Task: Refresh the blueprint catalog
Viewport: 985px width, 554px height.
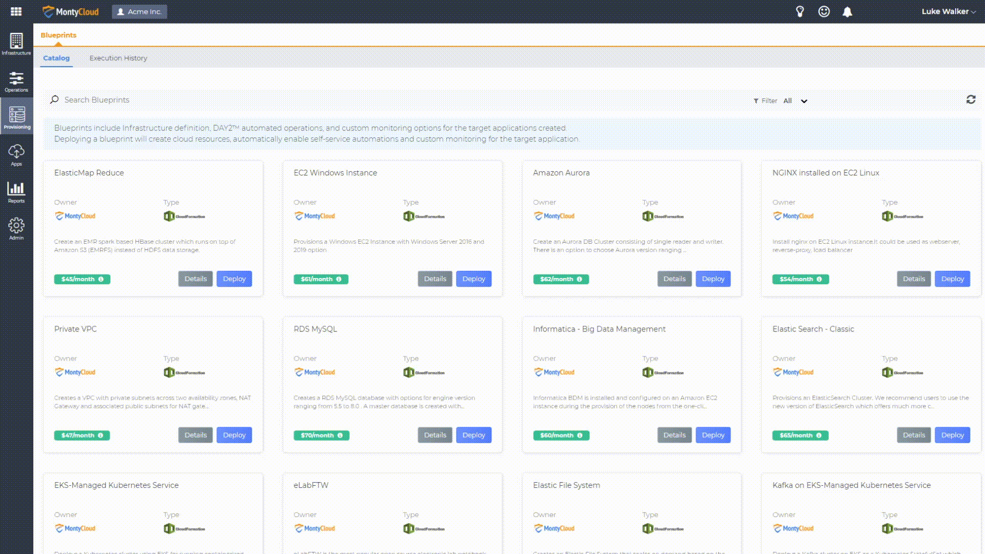Action: [971, 100]
